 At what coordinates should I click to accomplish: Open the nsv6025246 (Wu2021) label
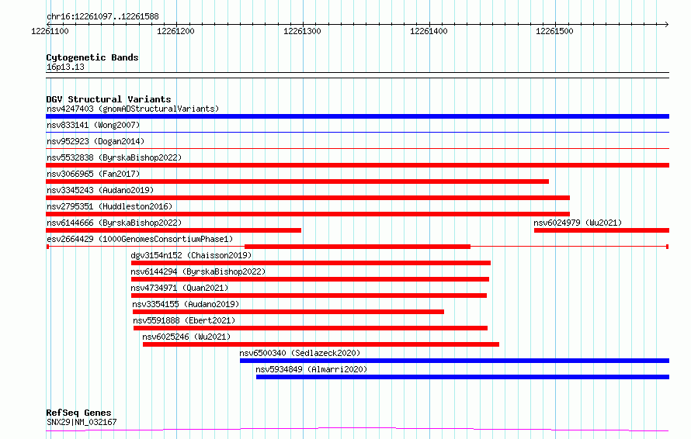(x=186, y=337)
